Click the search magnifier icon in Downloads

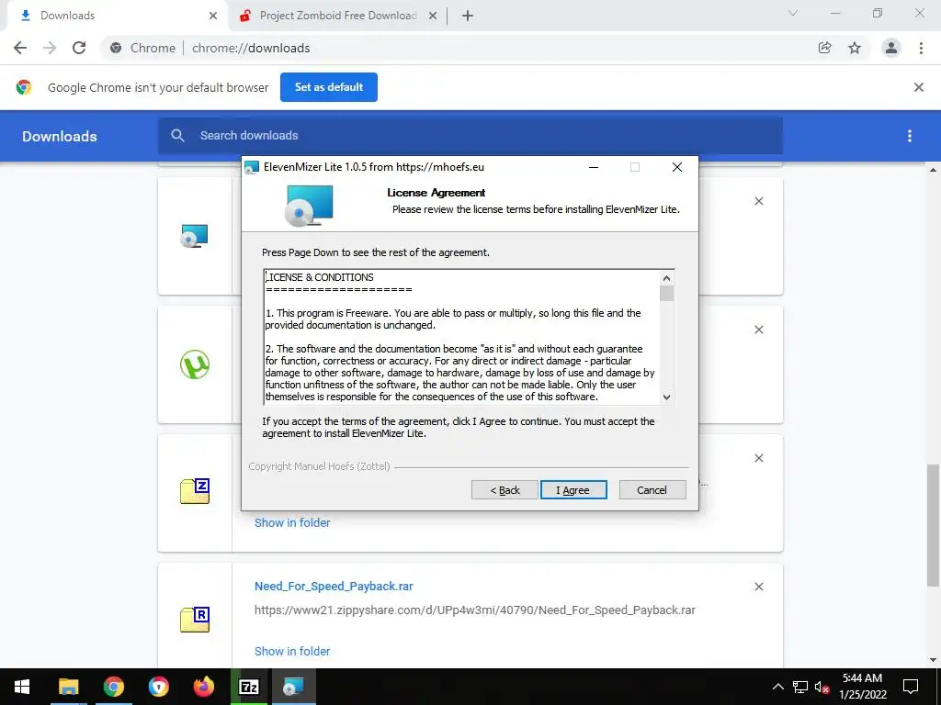pos(177,136)
